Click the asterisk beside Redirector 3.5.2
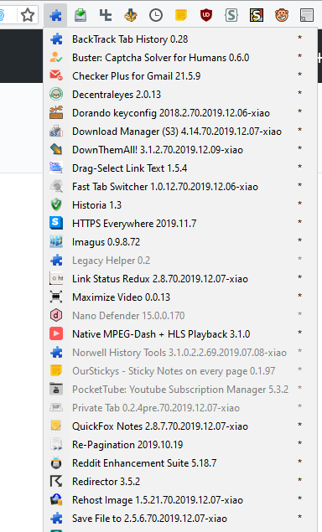This screenshot has width=322, height=532. pyautogui.click(x=299, y=480)
